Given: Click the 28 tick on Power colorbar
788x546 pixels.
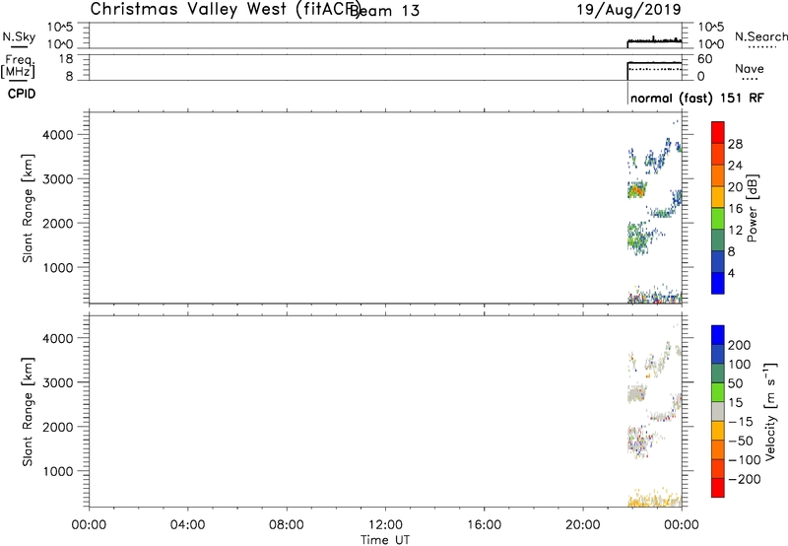Looking at the screenshot, I should [x=735, y=144].
